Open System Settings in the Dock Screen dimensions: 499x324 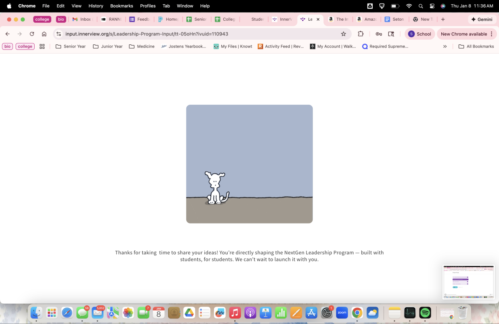[x=327, y=312]
